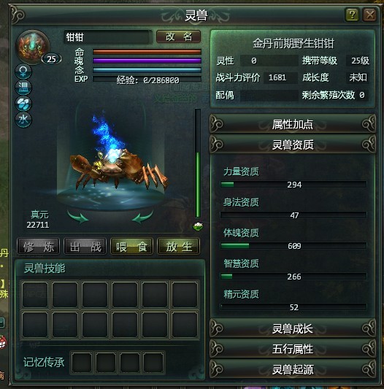Expand the 属性加点 section

(293, 124)
